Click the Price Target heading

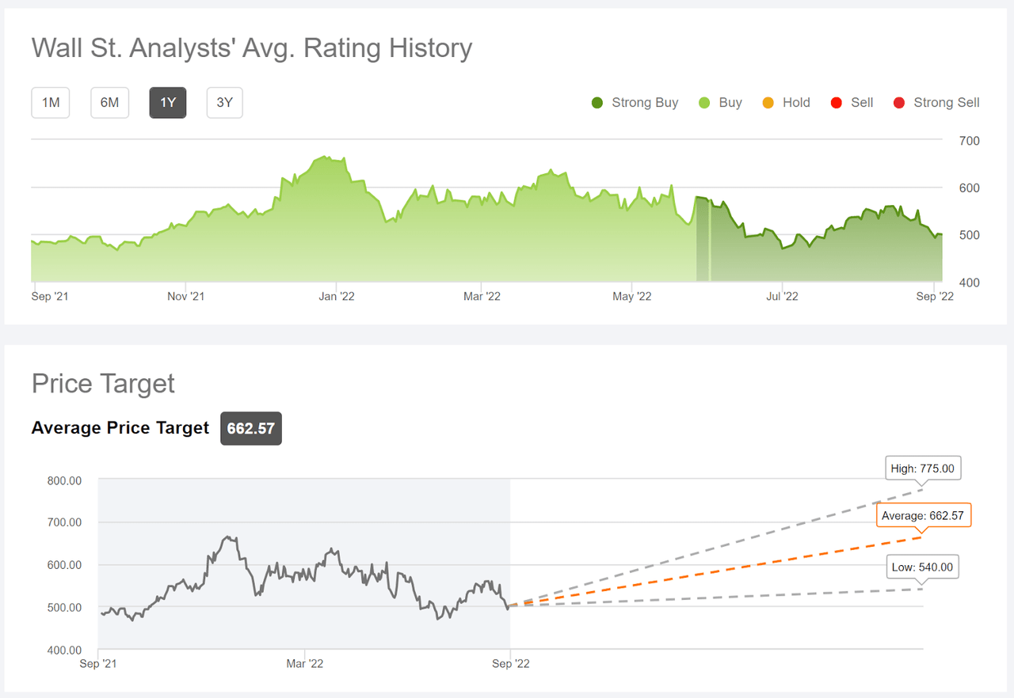103,384
